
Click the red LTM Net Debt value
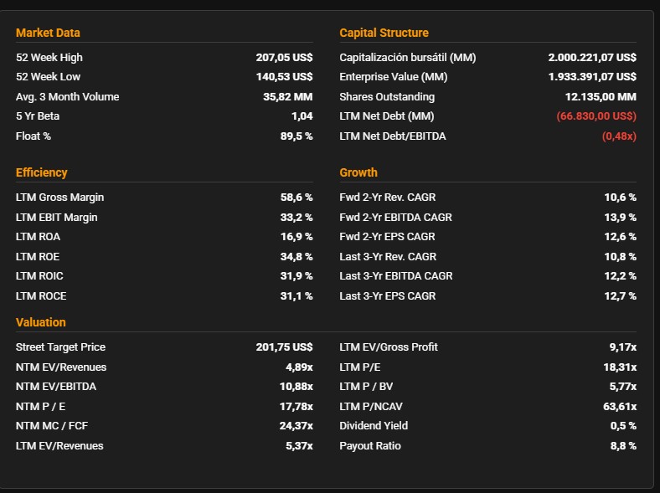596,116
